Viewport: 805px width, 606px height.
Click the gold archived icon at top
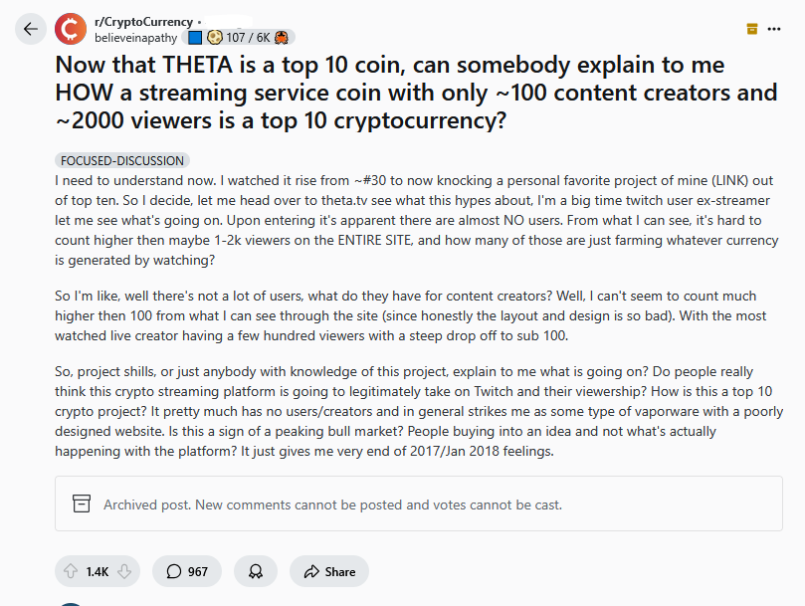point(752,29)
